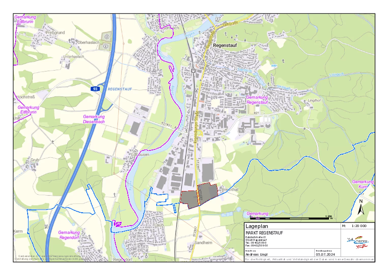Click the cross symbol next to Oberhaslach
This screenshot has width=388, height=275.
(x=69, y=41)
